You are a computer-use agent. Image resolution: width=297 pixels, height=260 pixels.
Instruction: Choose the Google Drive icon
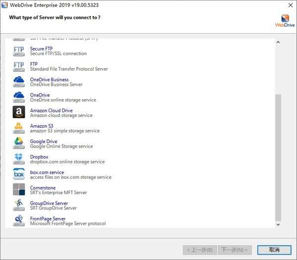coord(19,143)
